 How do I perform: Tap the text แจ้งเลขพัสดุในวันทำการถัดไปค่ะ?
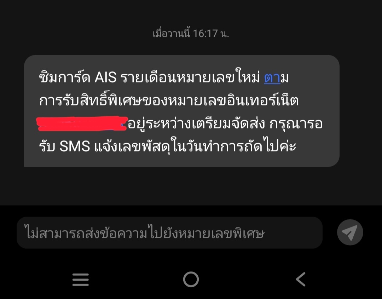[x=195, y=146]
